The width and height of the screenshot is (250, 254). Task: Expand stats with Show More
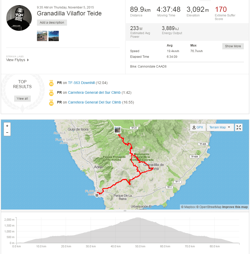(233, 46)
